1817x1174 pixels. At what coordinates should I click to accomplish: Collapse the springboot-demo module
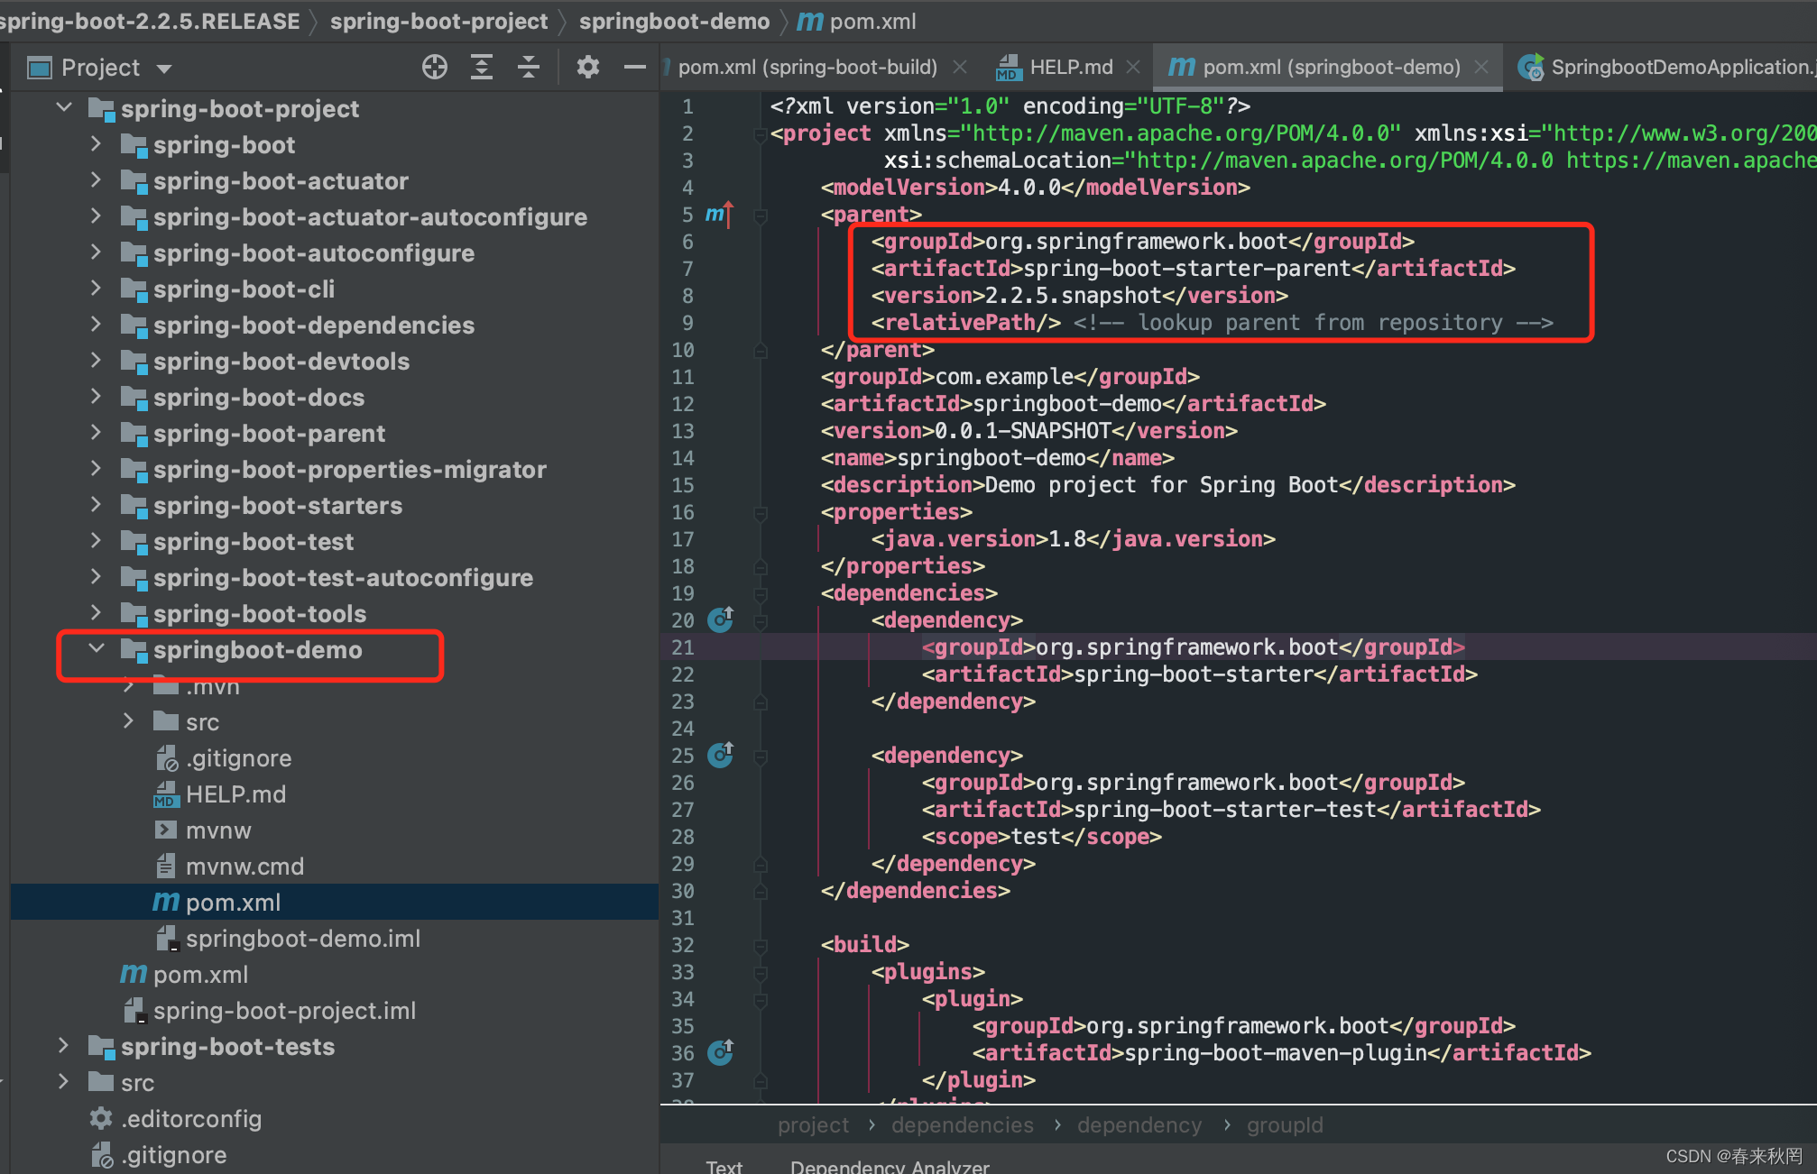[x=97, y=649]
